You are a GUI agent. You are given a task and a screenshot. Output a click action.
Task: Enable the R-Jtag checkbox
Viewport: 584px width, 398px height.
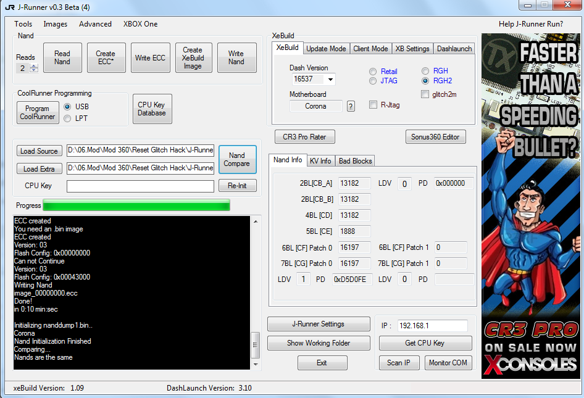(x=373, y=105)
